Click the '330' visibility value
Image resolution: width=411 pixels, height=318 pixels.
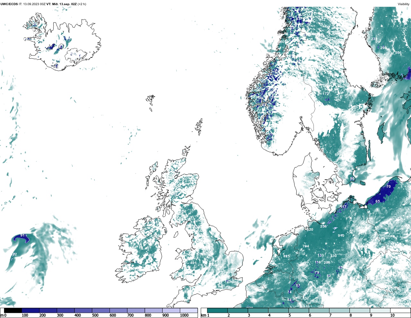[x=334, y=256]
